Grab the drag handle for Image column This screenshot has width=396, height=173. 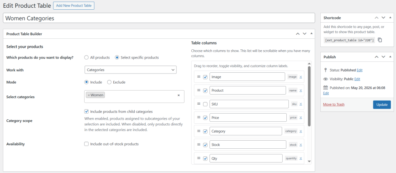coord(199,76)
